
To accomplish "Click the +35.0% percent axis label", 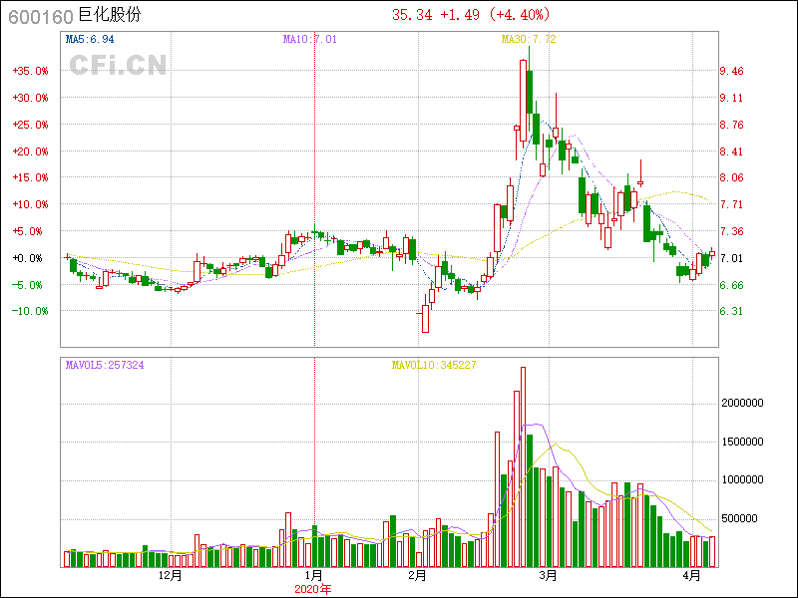I will (x=30, y=71).
